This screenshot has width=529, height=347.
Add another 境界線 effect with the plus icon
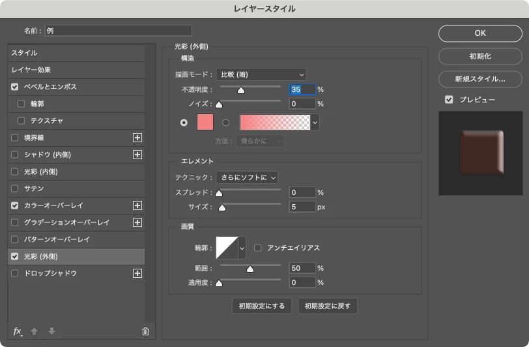pyautogui.click(x=137, y=138)
